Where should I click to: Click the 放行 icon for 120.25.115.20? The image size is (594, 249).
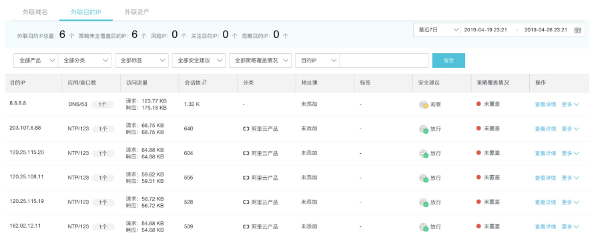pyautogui.click(x=423, y=154)
